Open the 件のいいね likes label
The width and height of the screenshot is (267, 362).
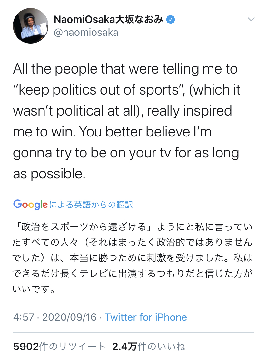tap(162, 347)
